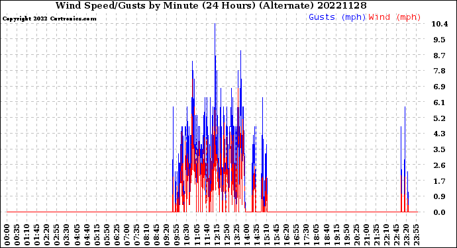The image size is (457, 248).
Task: Click the 7.8 y-axis value
Action: pos(440,71)
